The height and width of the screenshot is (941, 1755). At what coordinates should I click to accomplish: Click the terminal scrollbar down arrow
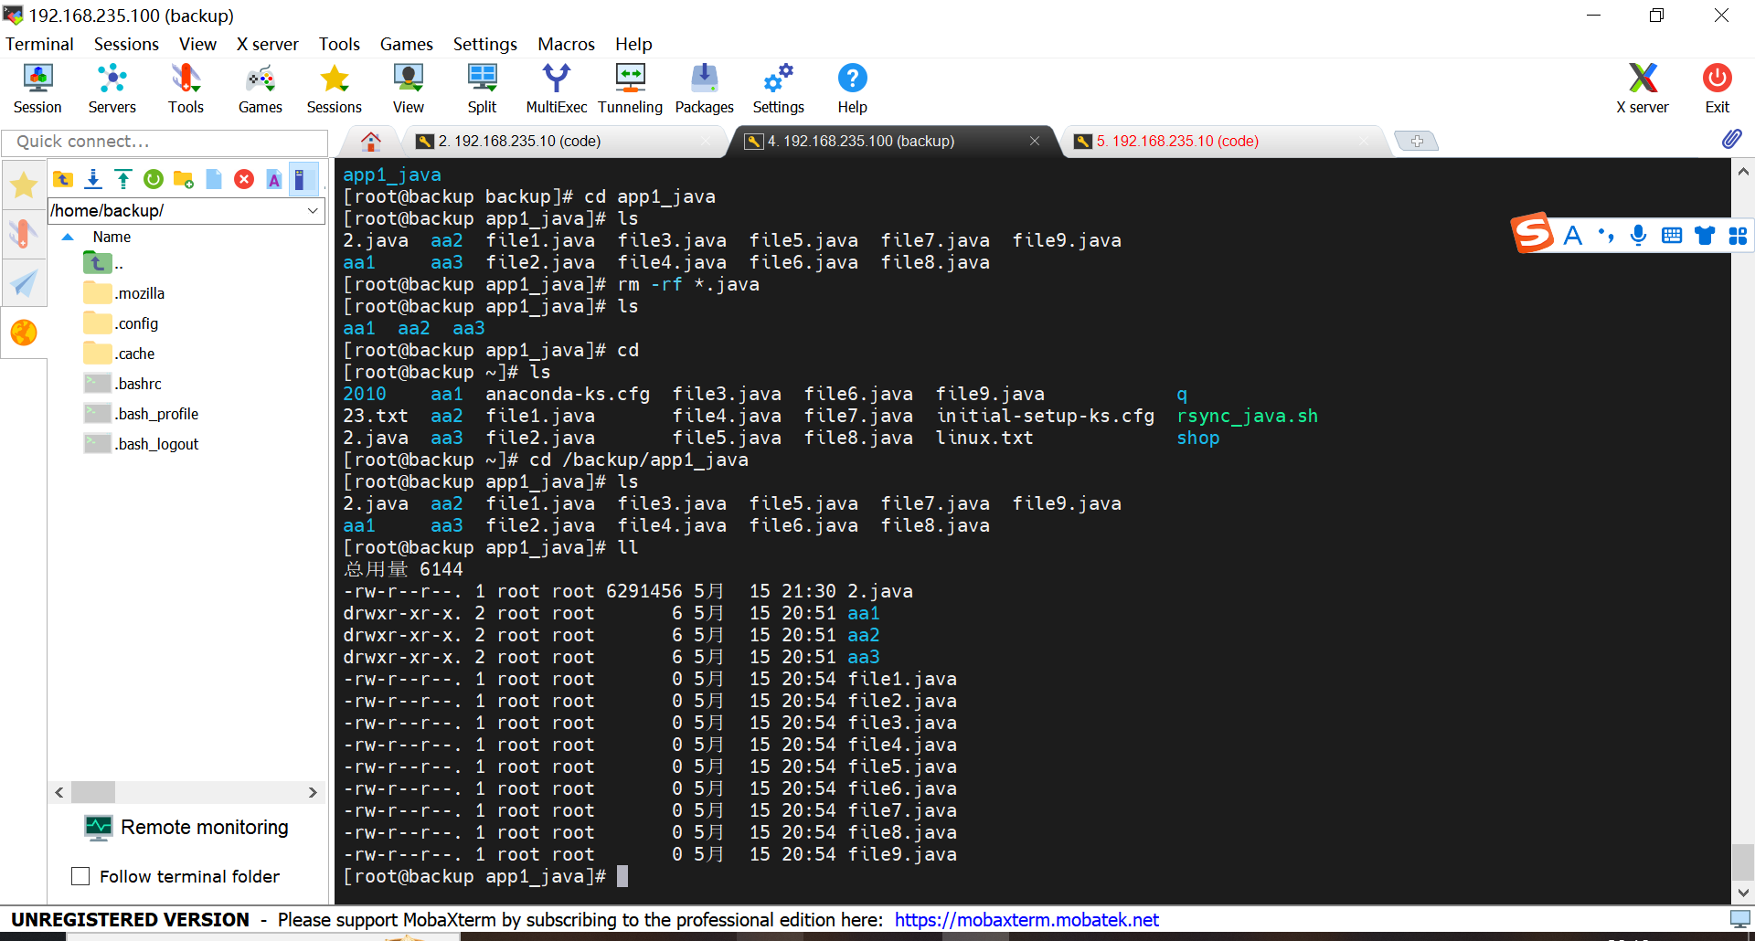point(1743,893)
